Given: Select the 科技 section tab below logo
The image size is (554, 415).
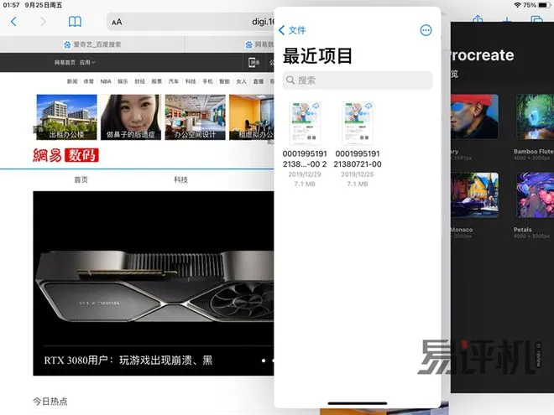Looking at the screenshot, I should (x=181, y=179).
